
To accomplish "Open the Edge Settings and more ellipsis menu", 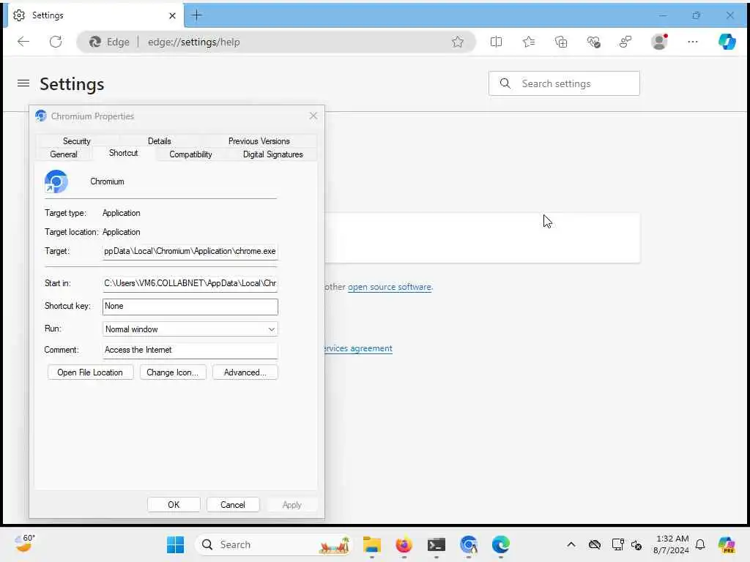I will [x=693, y=42].
